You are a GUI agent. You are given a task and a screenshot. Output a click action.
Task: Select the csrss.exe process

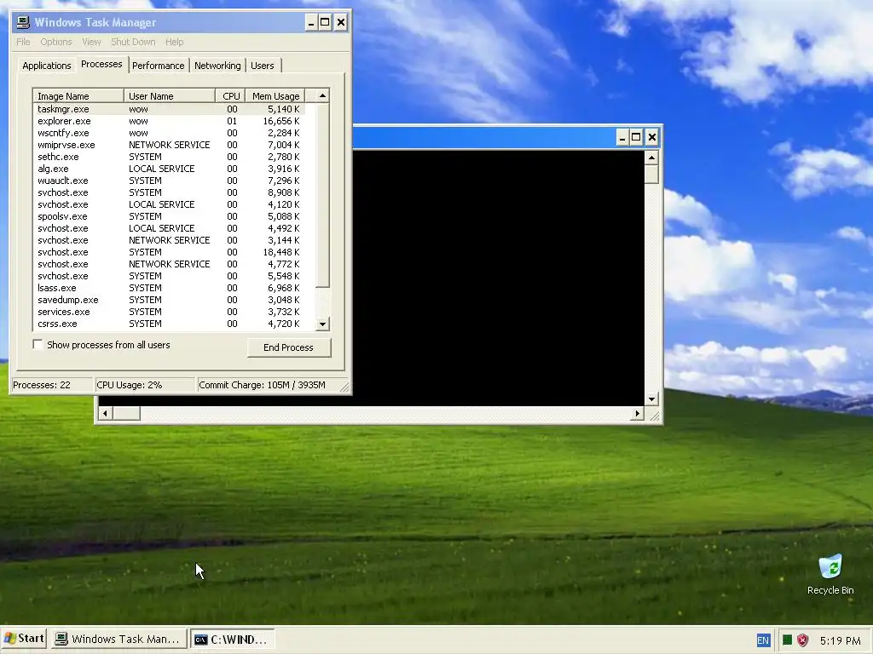click(x=169, y=324)
